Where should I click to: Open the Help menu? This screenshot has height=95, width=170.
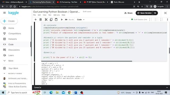click(63, 15)
